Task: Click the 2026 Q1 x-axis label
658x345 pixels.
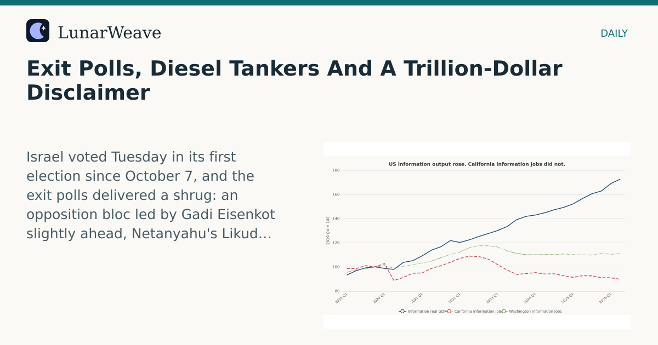Action: [605, 298]
